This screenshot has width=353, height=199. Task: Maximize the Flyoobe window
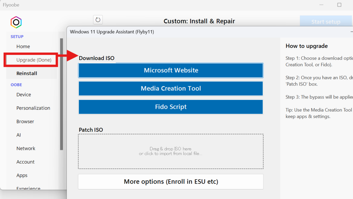(x=339, y=5)
